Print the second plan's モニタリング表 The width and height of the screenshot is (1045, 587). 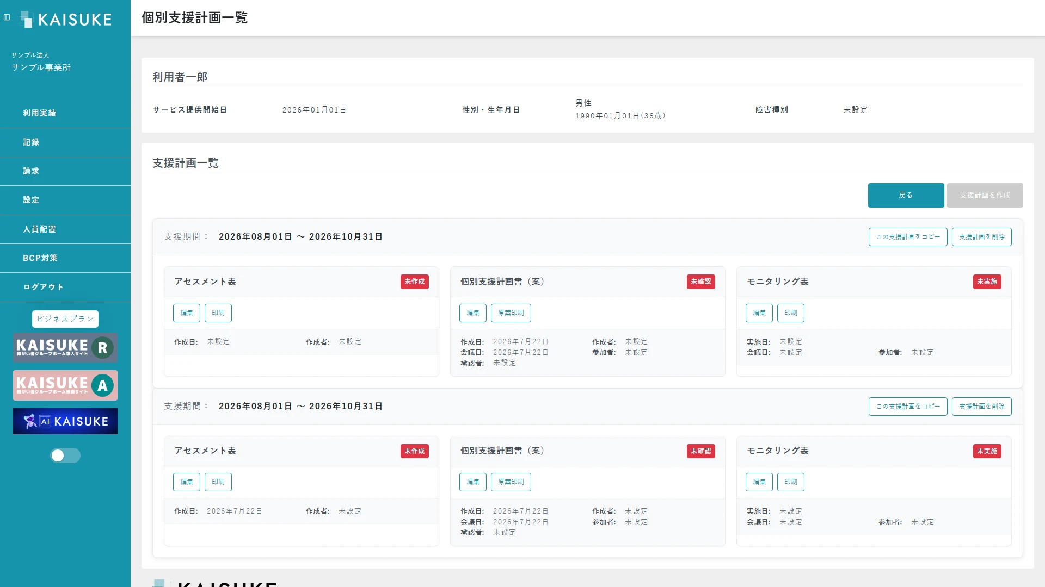(x=791, y=482)
